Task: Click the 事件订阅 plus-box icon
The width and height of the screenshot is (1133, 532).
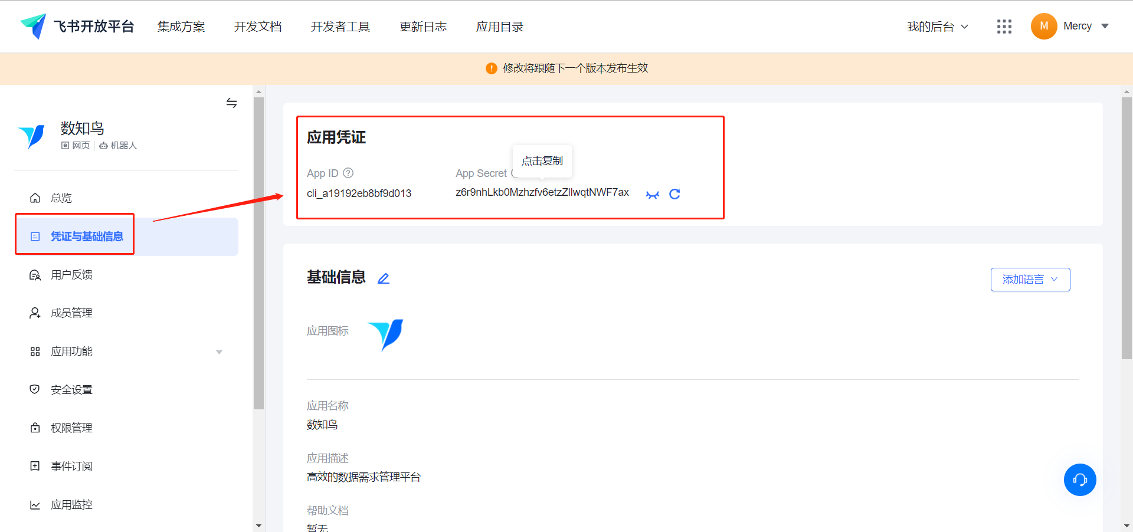Action: point(35,466)
